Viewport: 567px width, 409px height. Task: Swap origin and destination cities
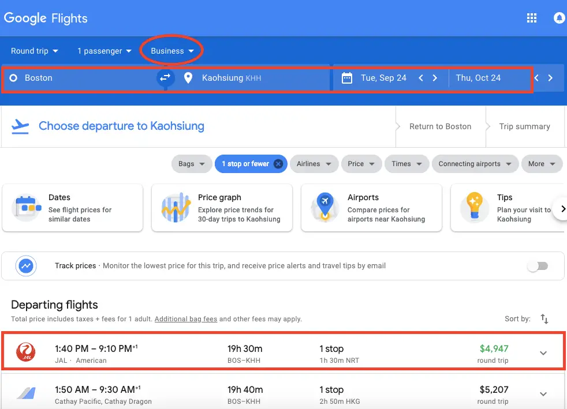click(165, 78)
